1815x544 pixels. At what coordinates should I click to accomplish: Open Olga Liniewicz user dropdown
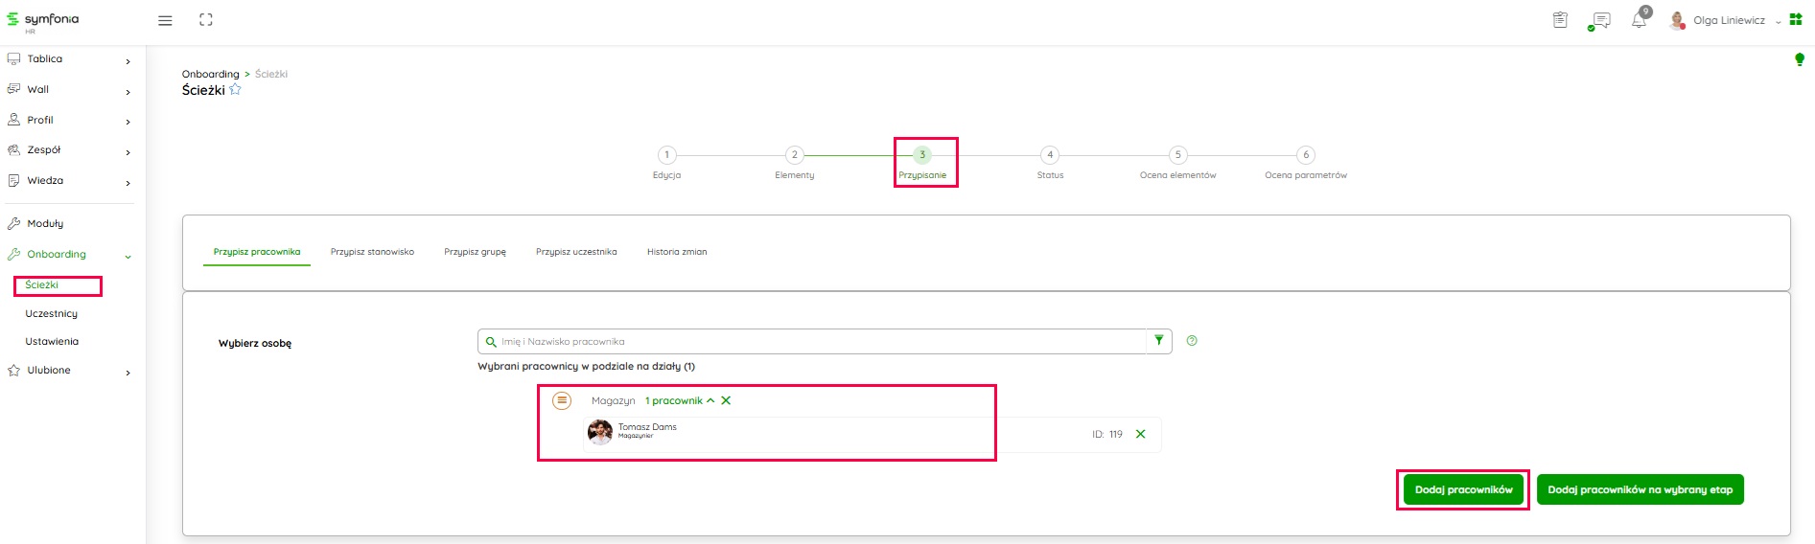[1779, 21]
